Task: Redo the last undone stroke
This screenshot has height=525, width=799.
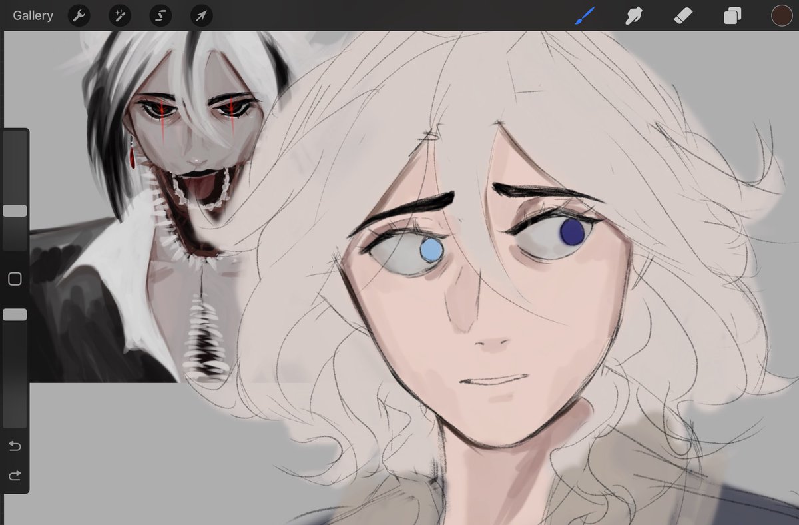Action: [x=15, y=475]
